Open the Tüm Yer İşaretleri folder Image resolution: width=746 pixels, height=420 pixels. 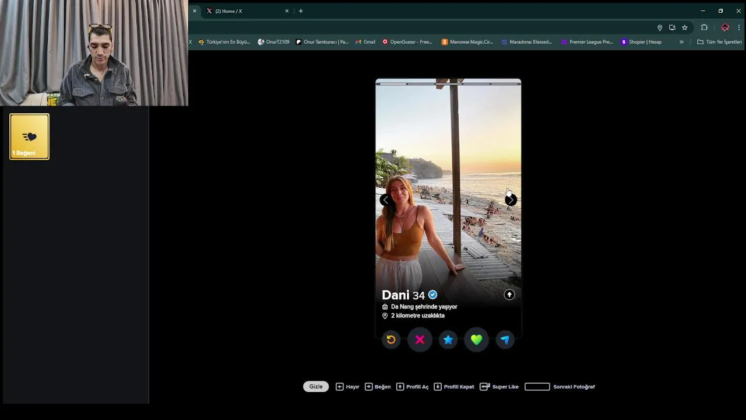coord(719,42)
